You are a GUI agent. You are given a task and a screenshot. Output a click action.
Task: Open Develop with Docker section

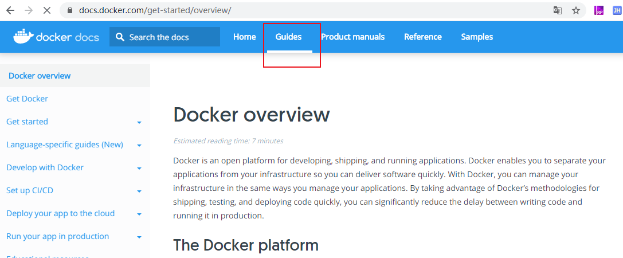(45, 168)
